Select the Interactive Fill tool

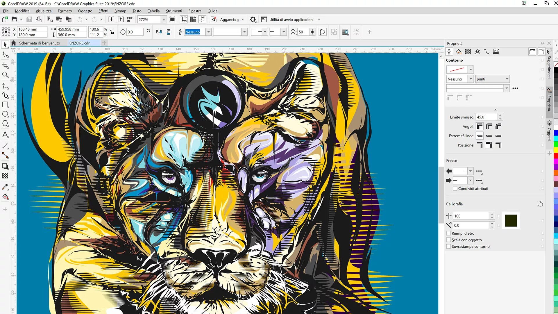[5, 197]
